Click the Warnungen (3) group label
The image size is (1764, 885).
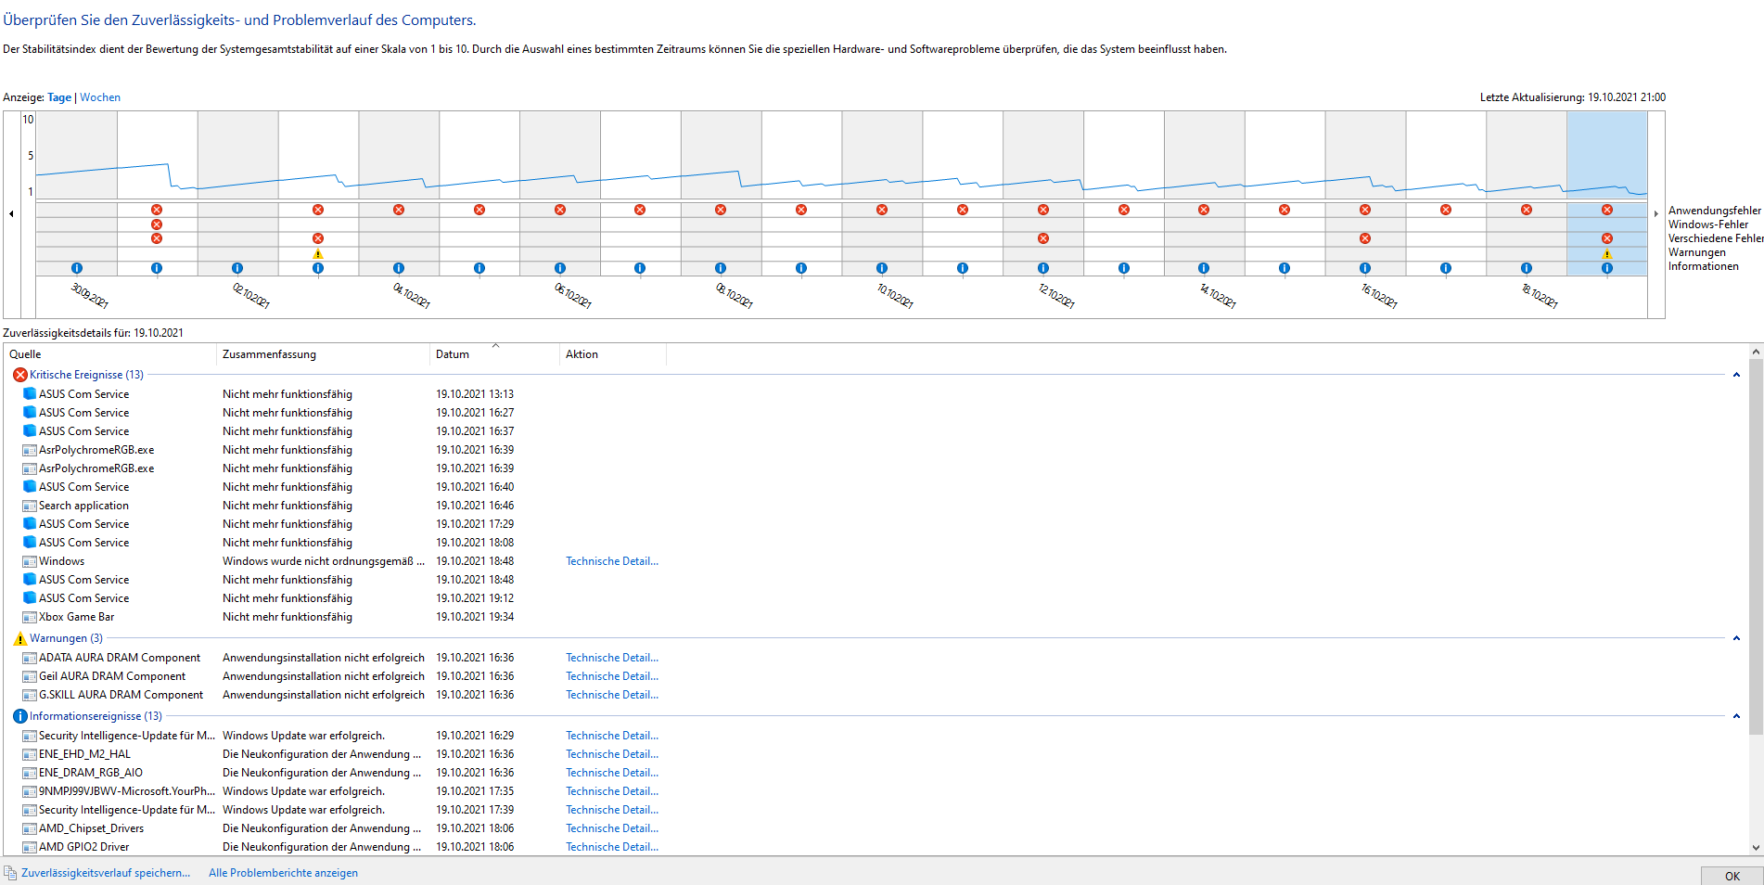click(x=66, y=638)
